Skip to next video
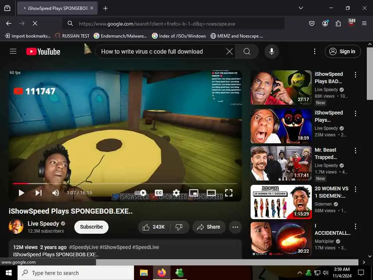 pyautogui.click(x=39, y=193)
